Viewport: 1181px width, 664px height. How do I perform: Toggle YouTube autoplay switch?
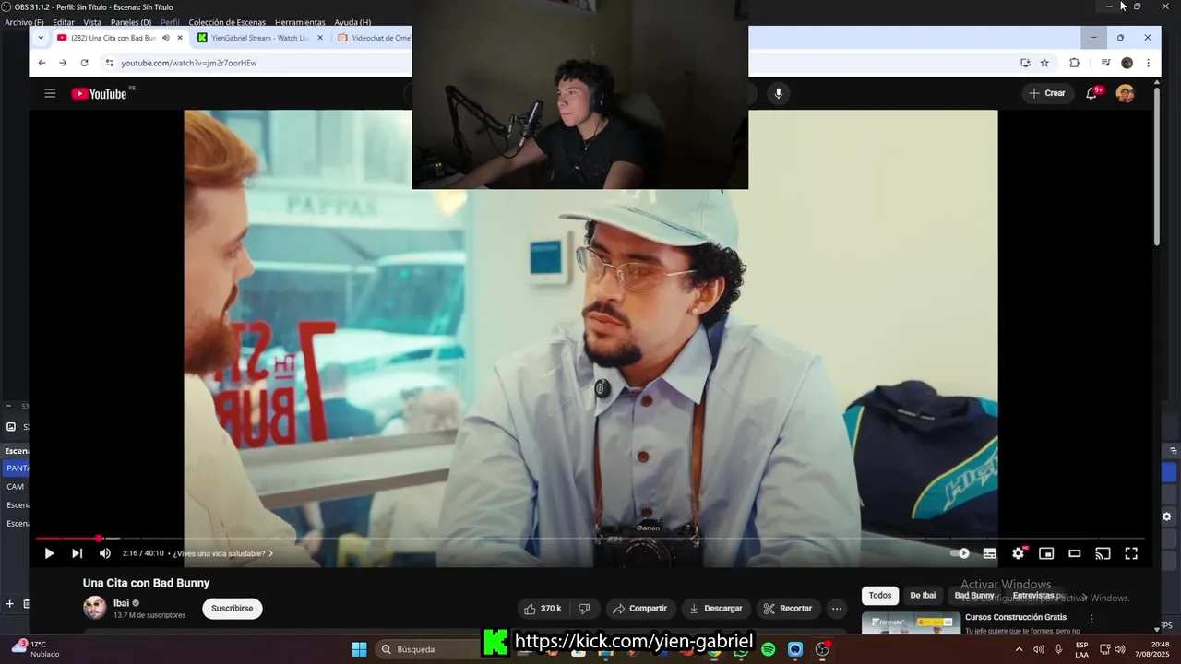click(x=960, y=553)
